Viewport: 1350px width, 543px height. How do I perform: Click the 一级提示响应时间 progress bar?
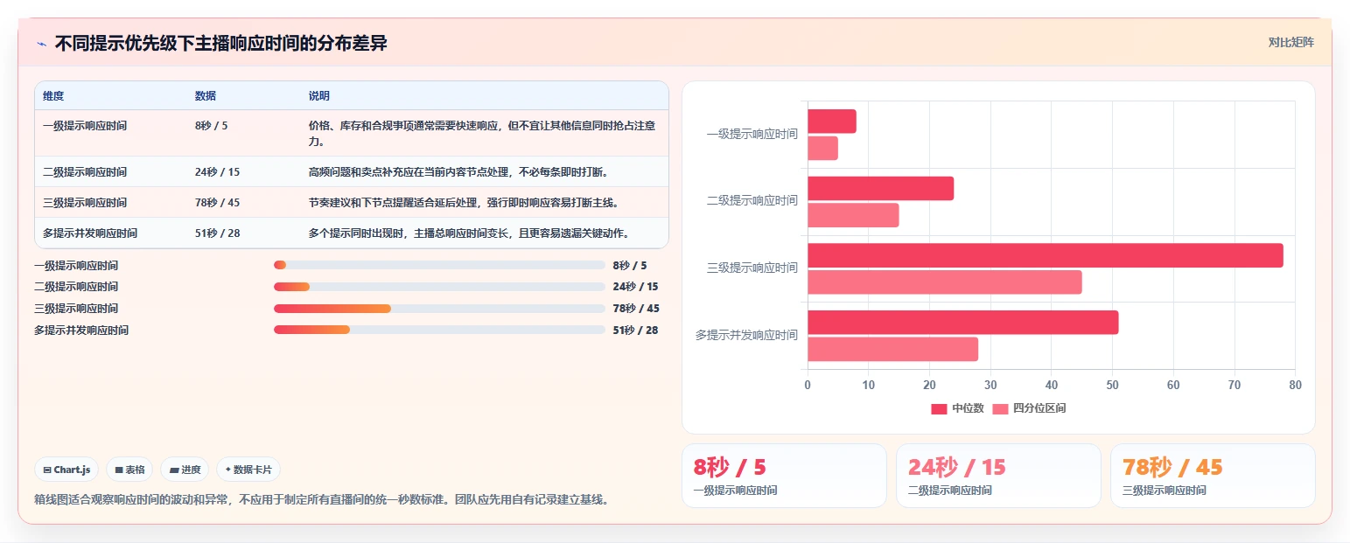pos(439,265)
